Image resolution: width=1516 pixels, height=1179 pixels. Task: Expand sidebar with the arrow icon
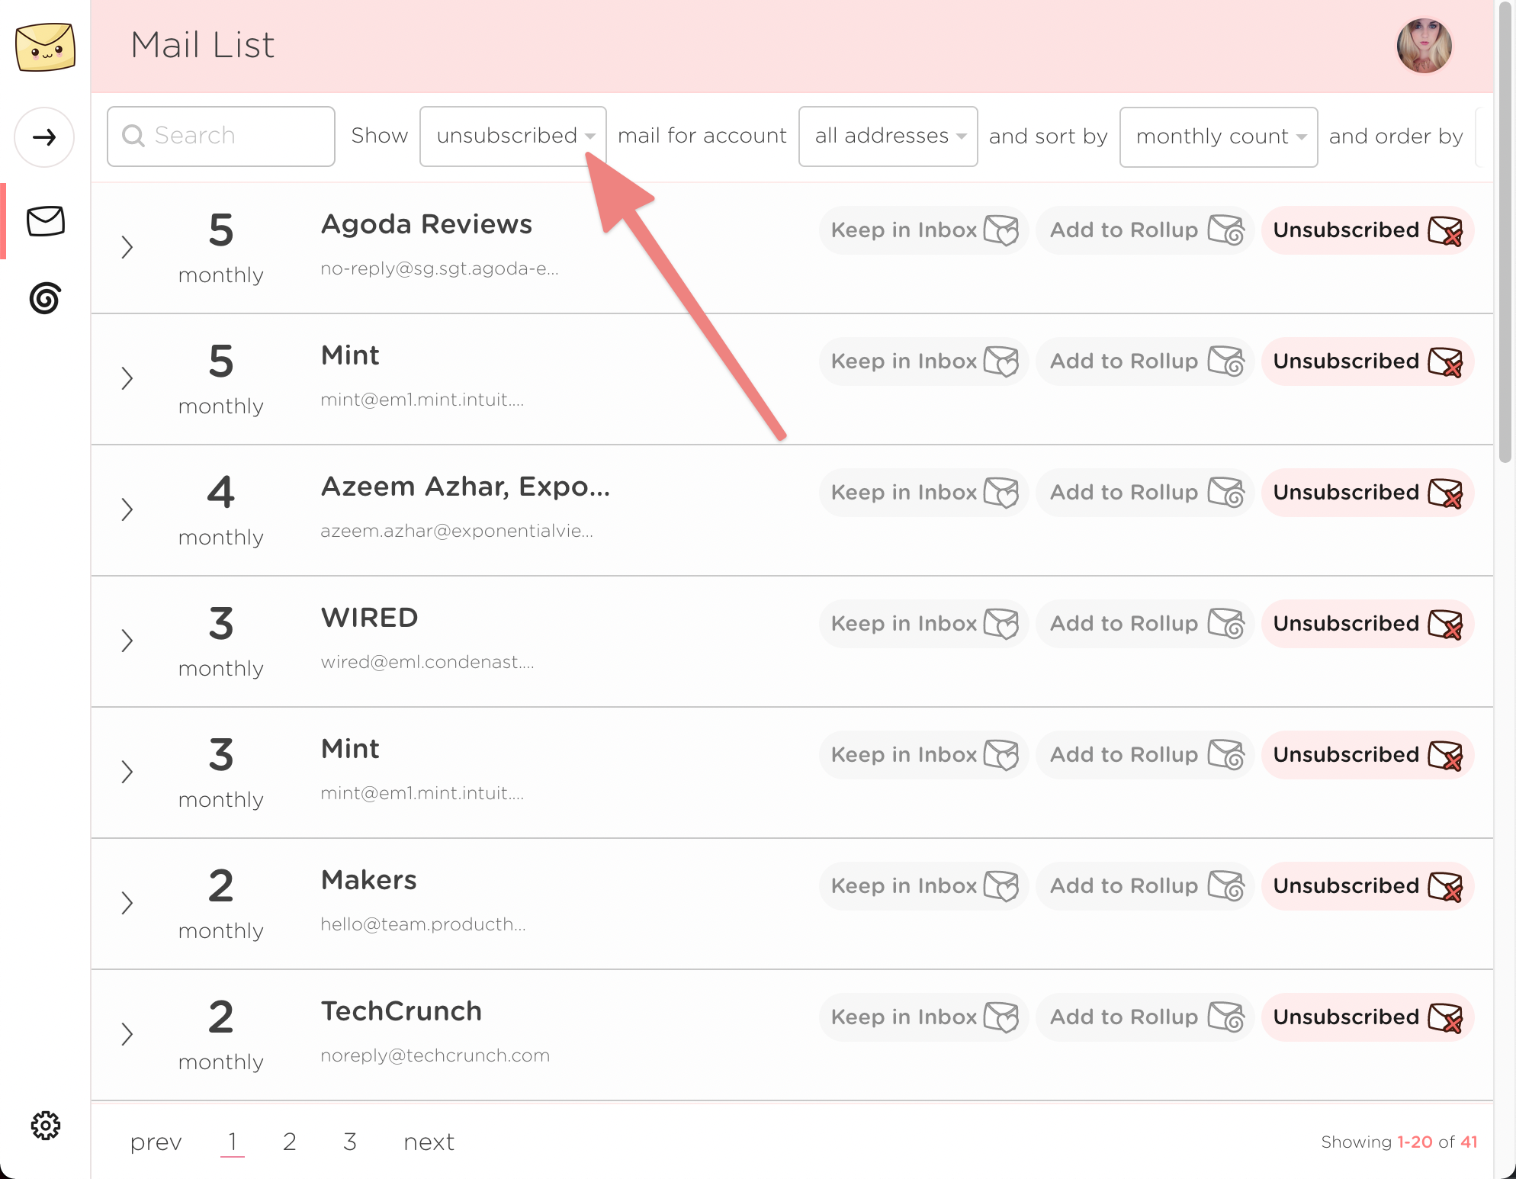pyautogui.click(x=44, y=137)
